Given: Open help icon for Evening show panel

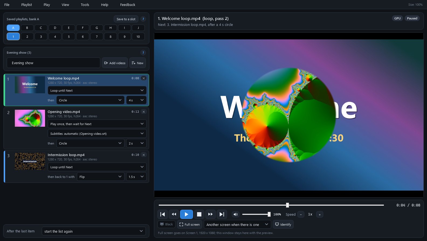Looking at the screenshot, I should (x=143, y=53).
